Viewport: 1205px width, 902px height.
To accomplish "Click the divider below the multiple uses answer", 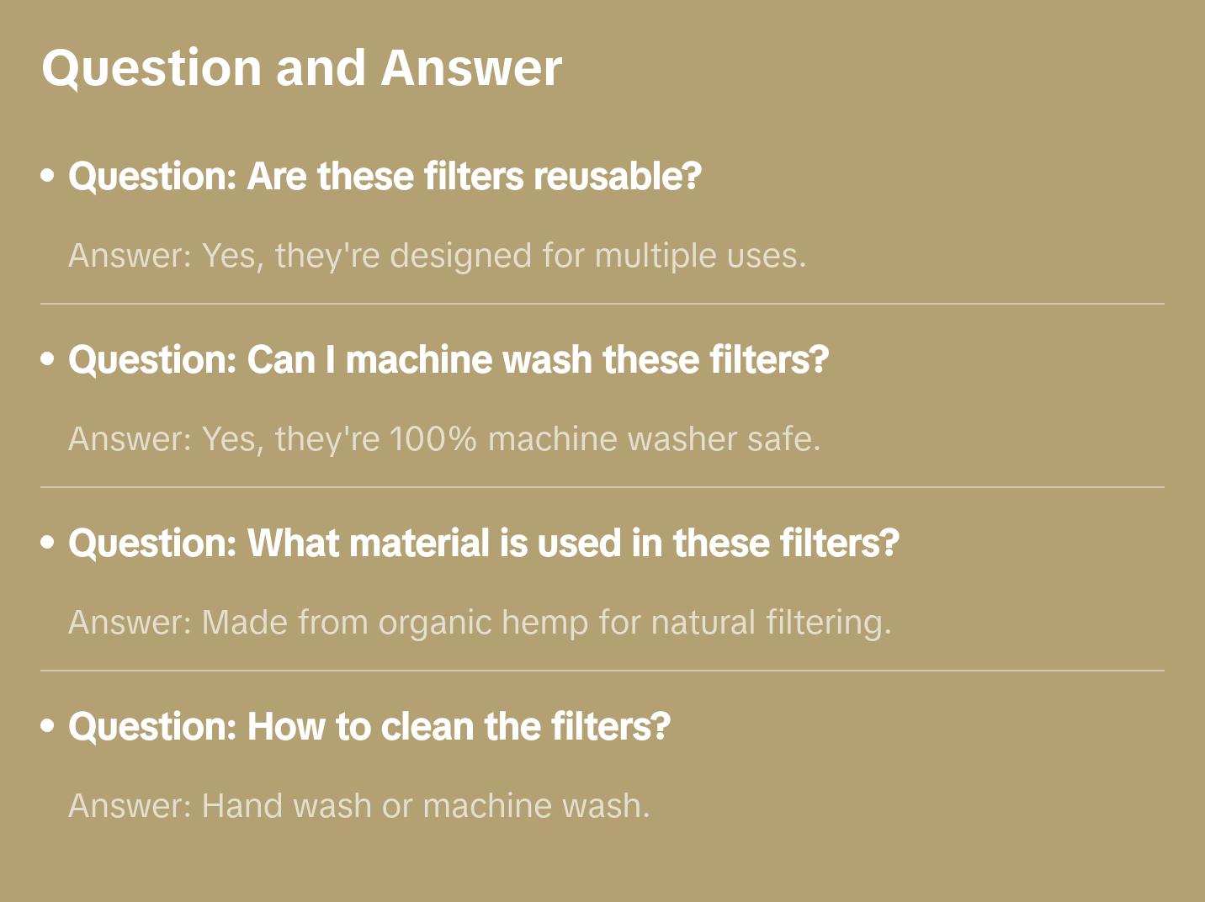I will pyautogui.click(x=602, y=304).
